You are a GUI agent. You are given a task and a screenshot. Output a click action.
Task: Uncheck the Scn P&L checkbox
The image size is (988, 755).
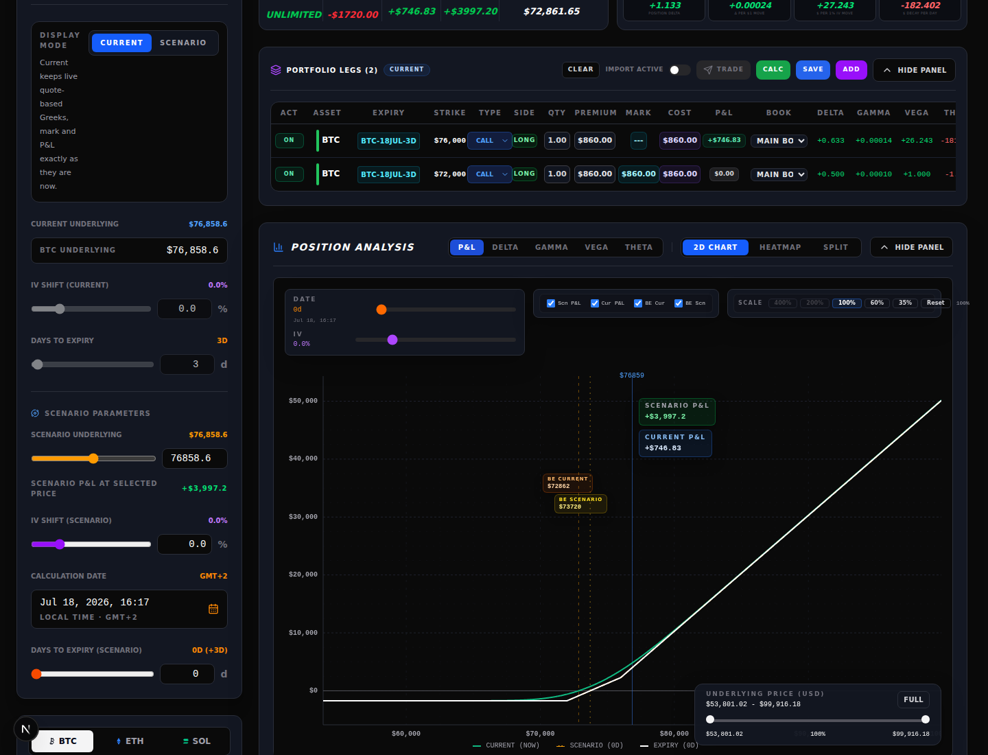[x=551, y=303]
